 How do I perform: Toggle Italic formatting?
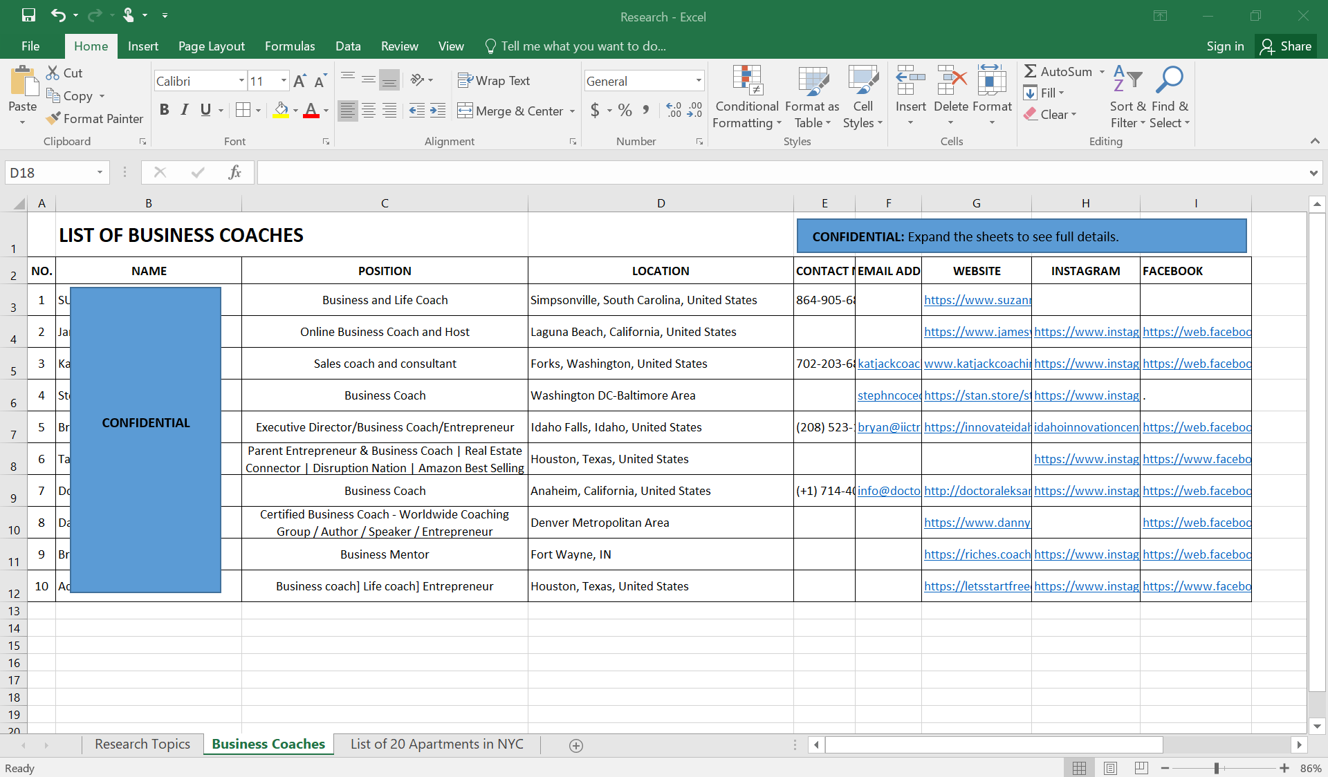point(185,110)
